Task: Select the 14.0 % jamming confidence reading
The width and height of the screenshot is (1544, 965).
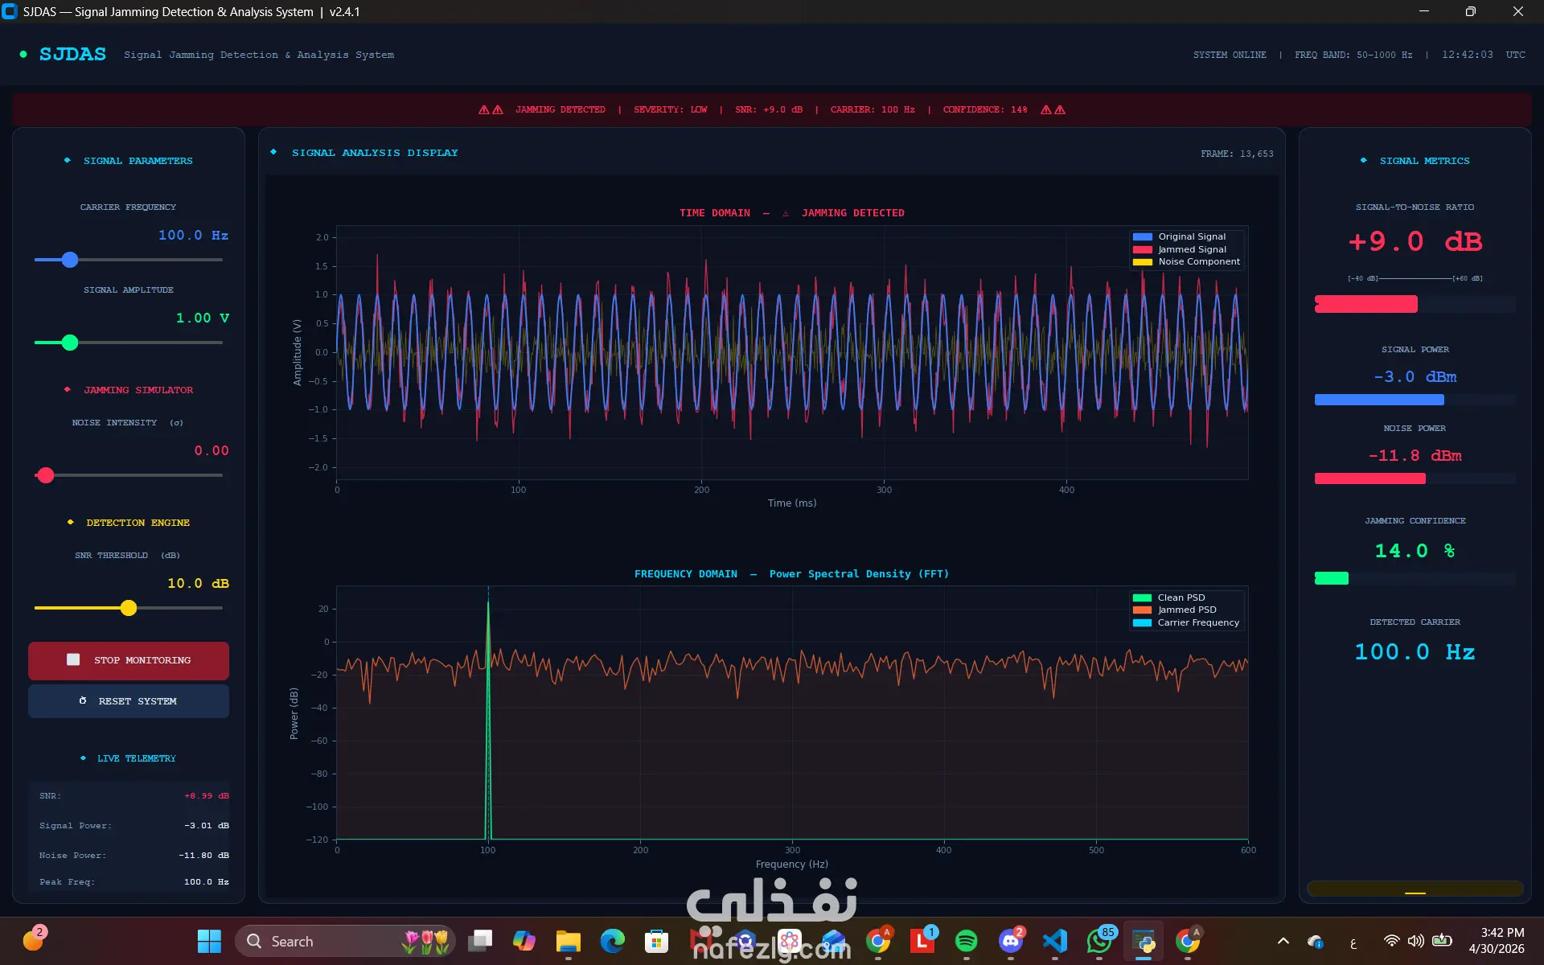Action: coord(1415,551)
